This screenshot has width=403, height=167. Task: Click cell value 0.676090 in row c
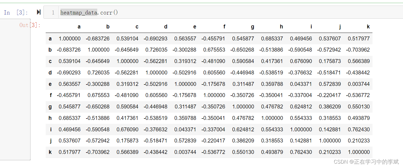coord(301,61)
